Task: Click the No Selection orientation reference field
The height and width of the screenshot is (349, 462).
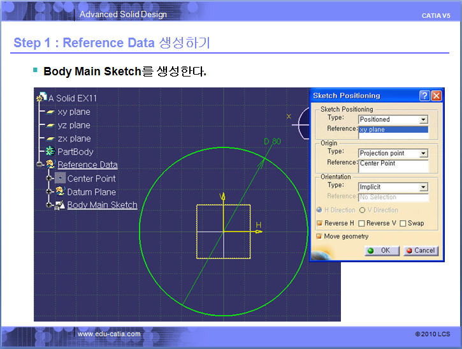Action: [393, 197]
